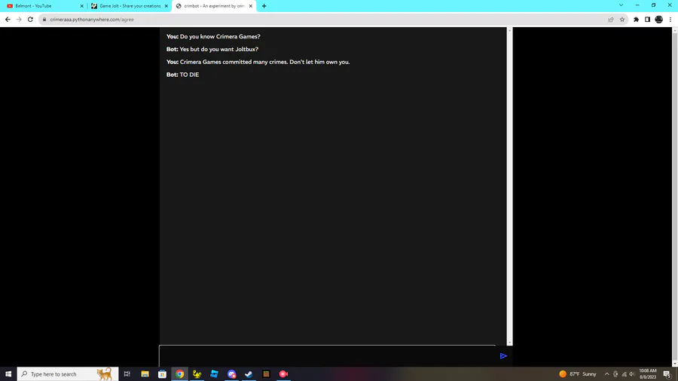Click the chat window scrollbar
Viewport: 678px width, 381px height.
[x=509, y=186]
